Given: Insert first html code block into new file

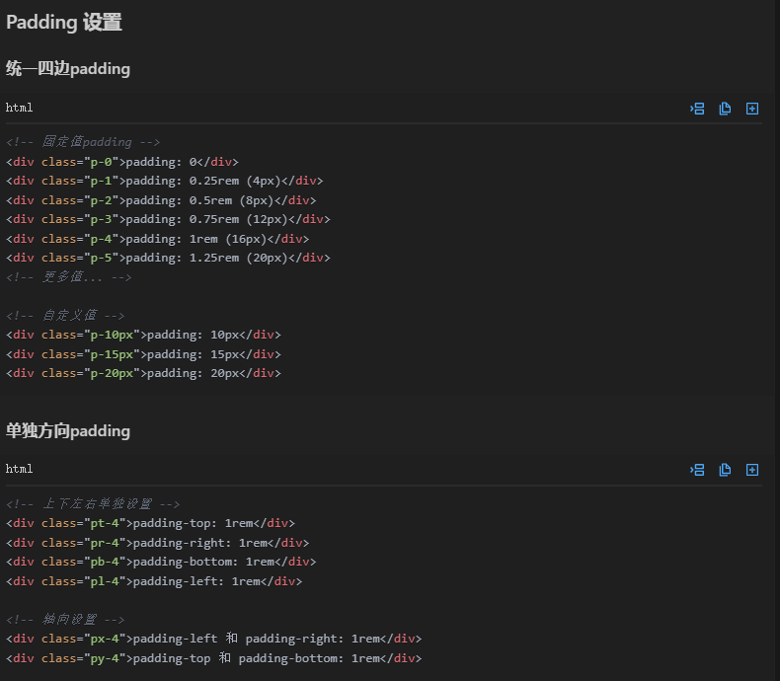Looking at the screenshot, I should [752, 109].
